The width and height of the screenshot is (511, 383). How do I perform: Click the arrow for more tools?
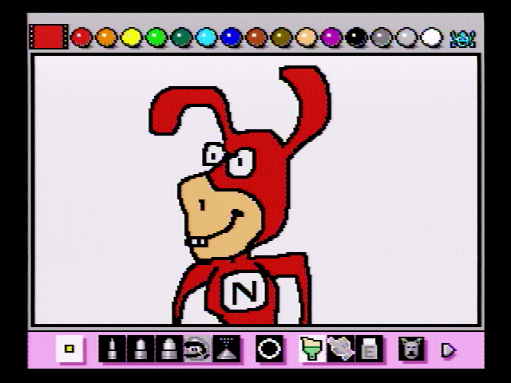point(449,350)
